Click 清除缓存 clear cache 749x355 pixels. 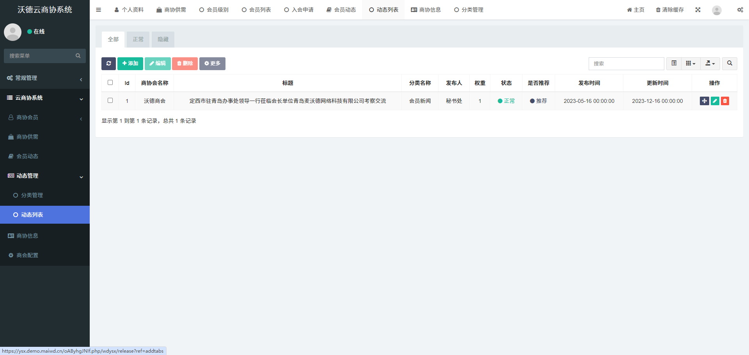coord(670,10)
